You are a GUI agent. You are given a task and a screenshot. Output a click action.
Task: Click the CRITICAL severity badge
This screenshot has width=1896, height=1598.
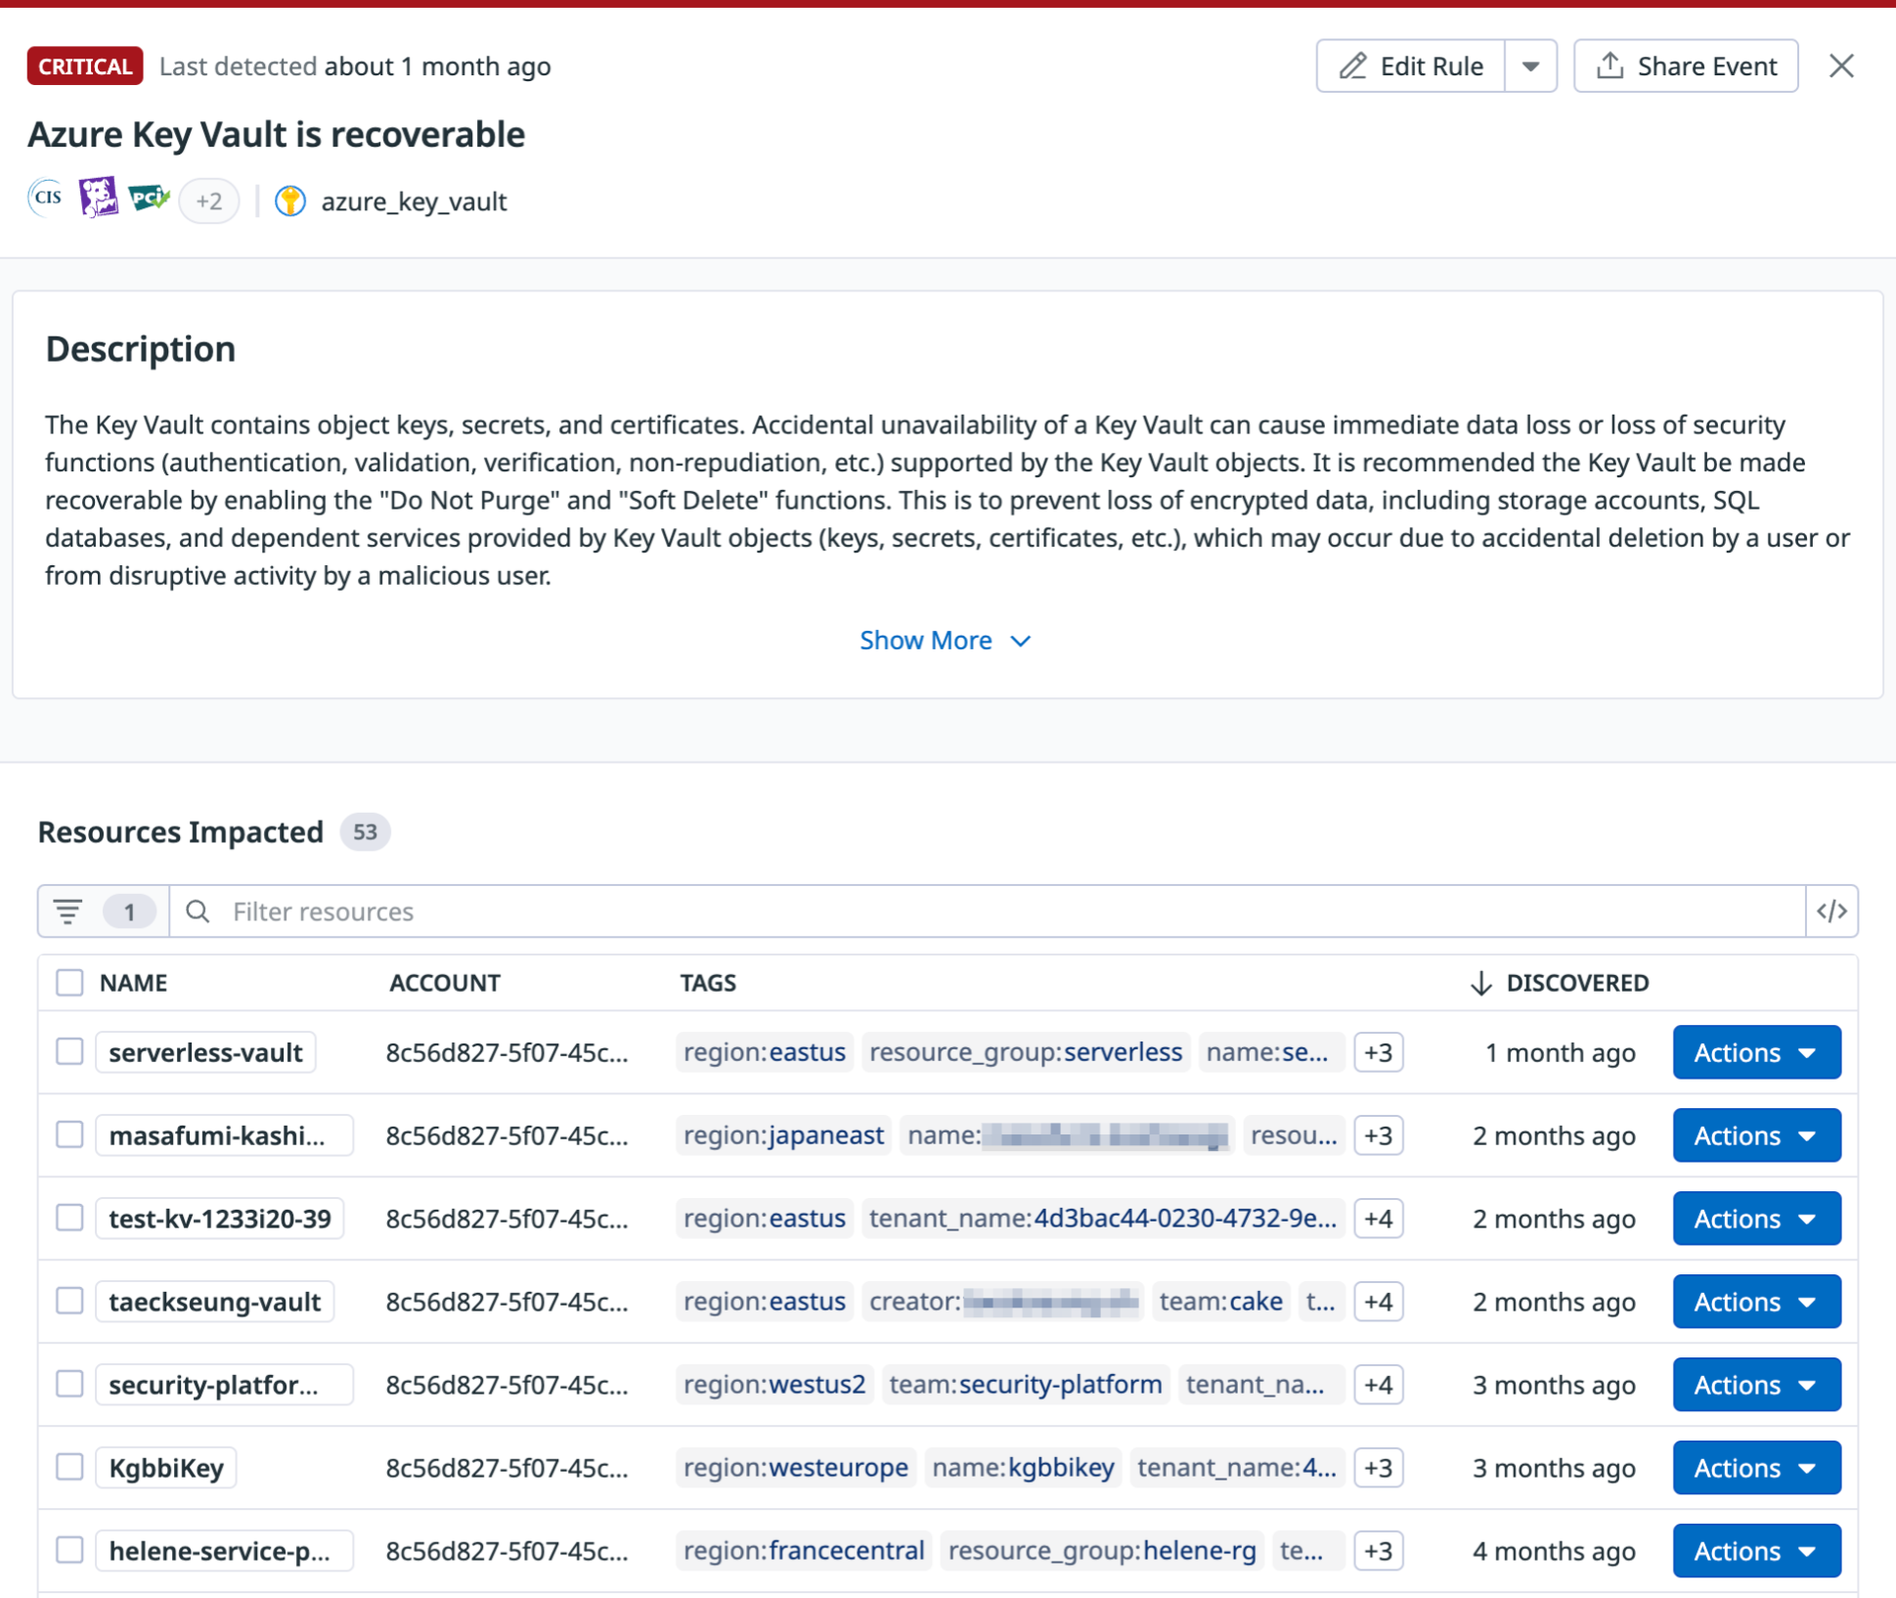(x=85, y=66)
